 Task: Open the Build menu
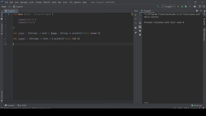click(x=54, y=2)
